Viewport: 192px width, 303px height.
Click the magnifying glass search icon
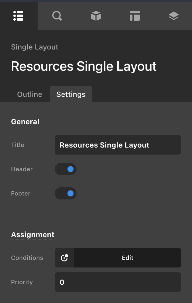(x=57, y=16)
